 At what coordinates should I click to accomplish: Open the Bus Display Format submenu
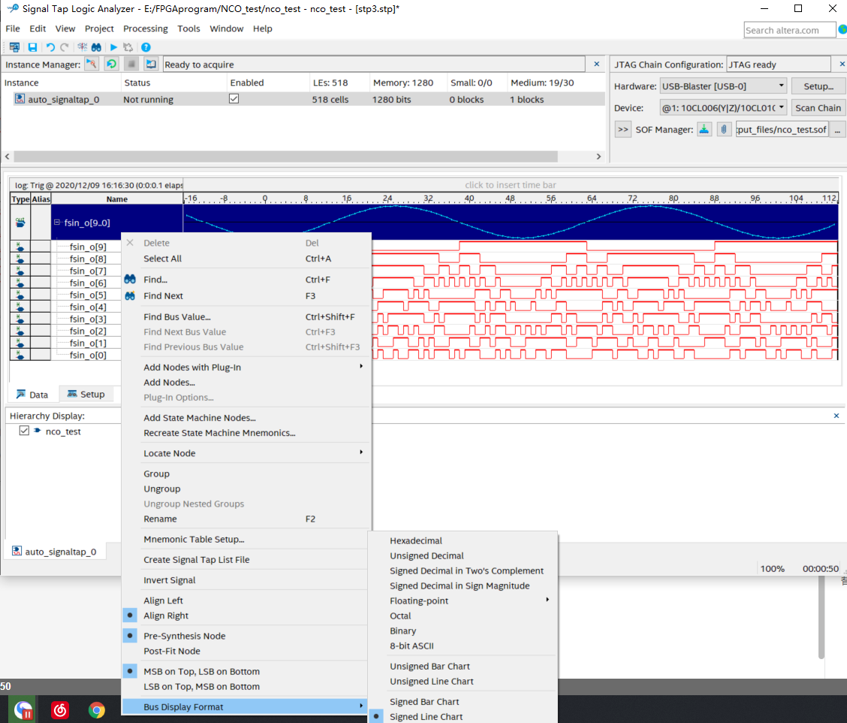(244, 706)
